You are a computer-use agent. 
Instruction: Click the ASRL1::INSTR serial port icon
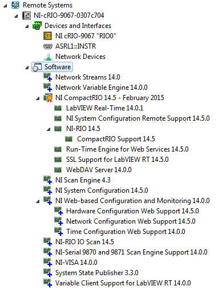tap(48, 46)
